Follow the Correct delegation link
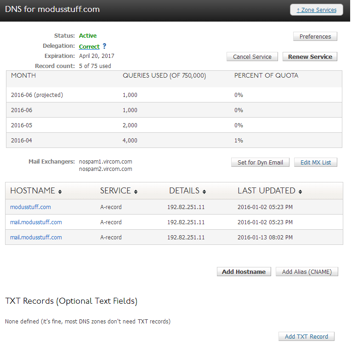This screenshot has width=352, height=357. [x=89, y=46]
